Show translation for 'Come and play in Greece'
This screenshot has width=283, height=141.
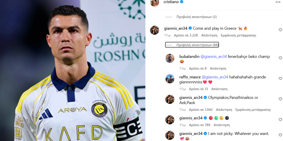238,35
